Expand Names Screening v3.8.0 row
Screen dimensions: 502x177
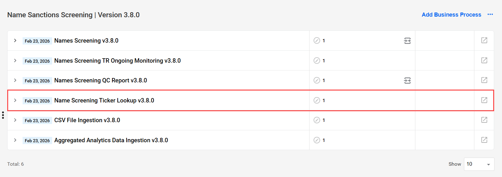click(x=15, y=40)
